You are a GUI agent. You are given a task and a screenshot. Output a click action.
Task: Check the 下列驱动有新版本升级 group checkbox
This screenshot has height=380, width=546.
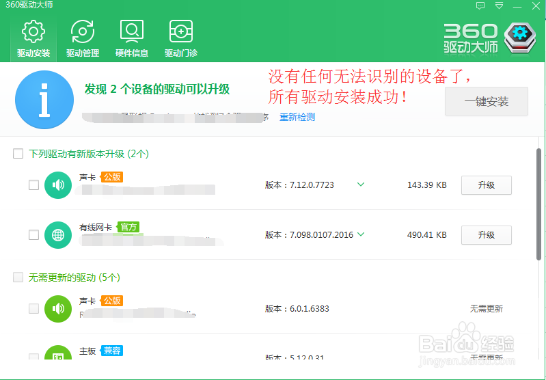[18, 154]
